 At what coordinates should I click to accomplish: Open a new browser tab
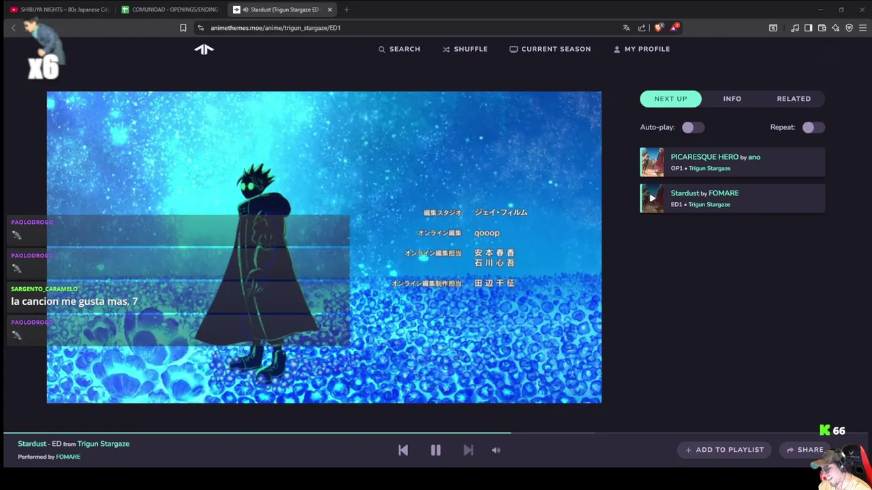(x=346, y=10)
